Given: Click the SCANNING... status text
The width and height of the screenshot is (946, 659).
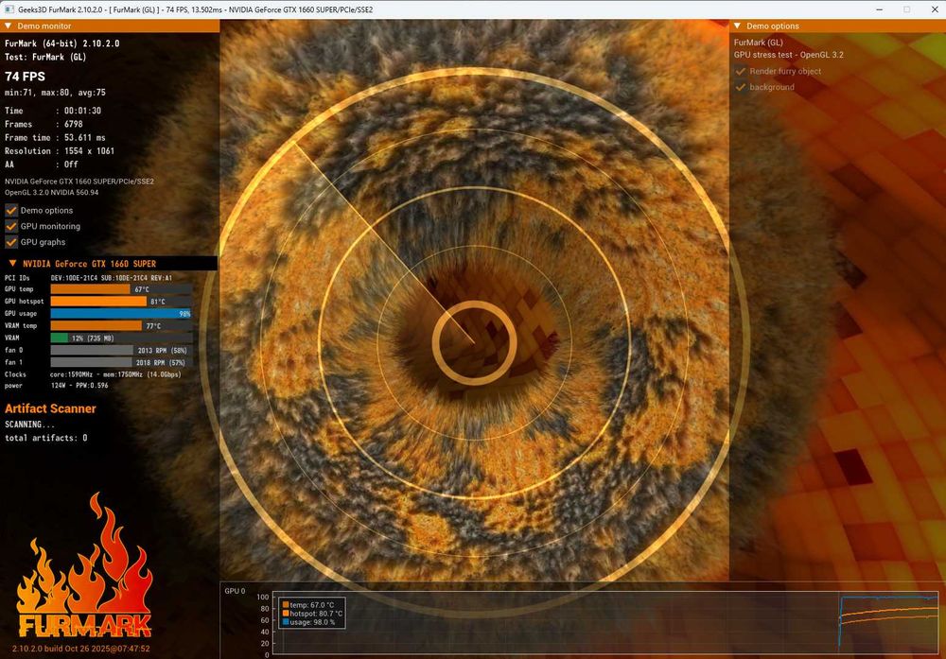Looking at the screenshot, I should (x=29, y=424).
